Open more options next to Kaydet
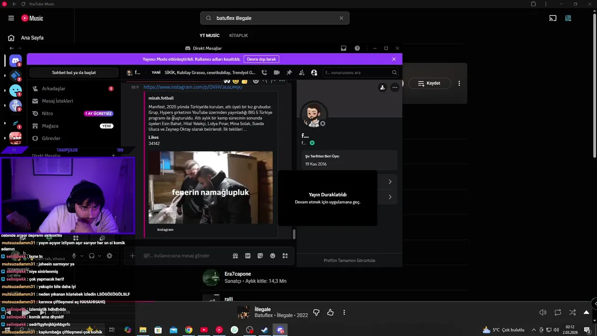 tap(459, 83)
